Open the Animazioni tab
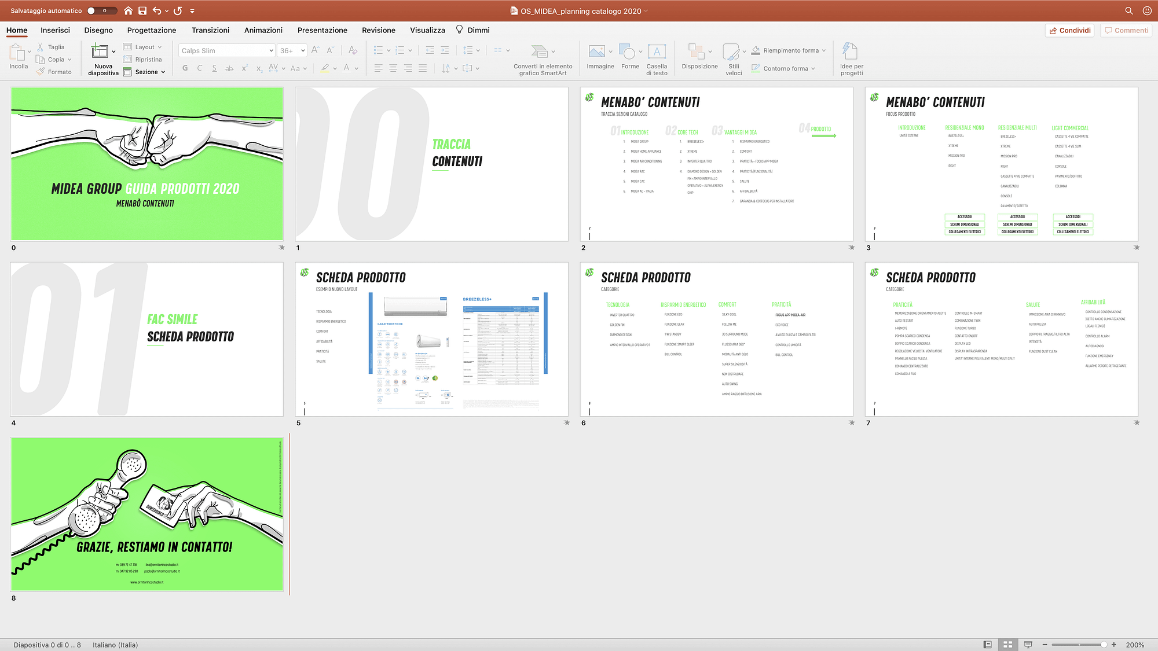The image size is (1158, 651). pos(263,30)
